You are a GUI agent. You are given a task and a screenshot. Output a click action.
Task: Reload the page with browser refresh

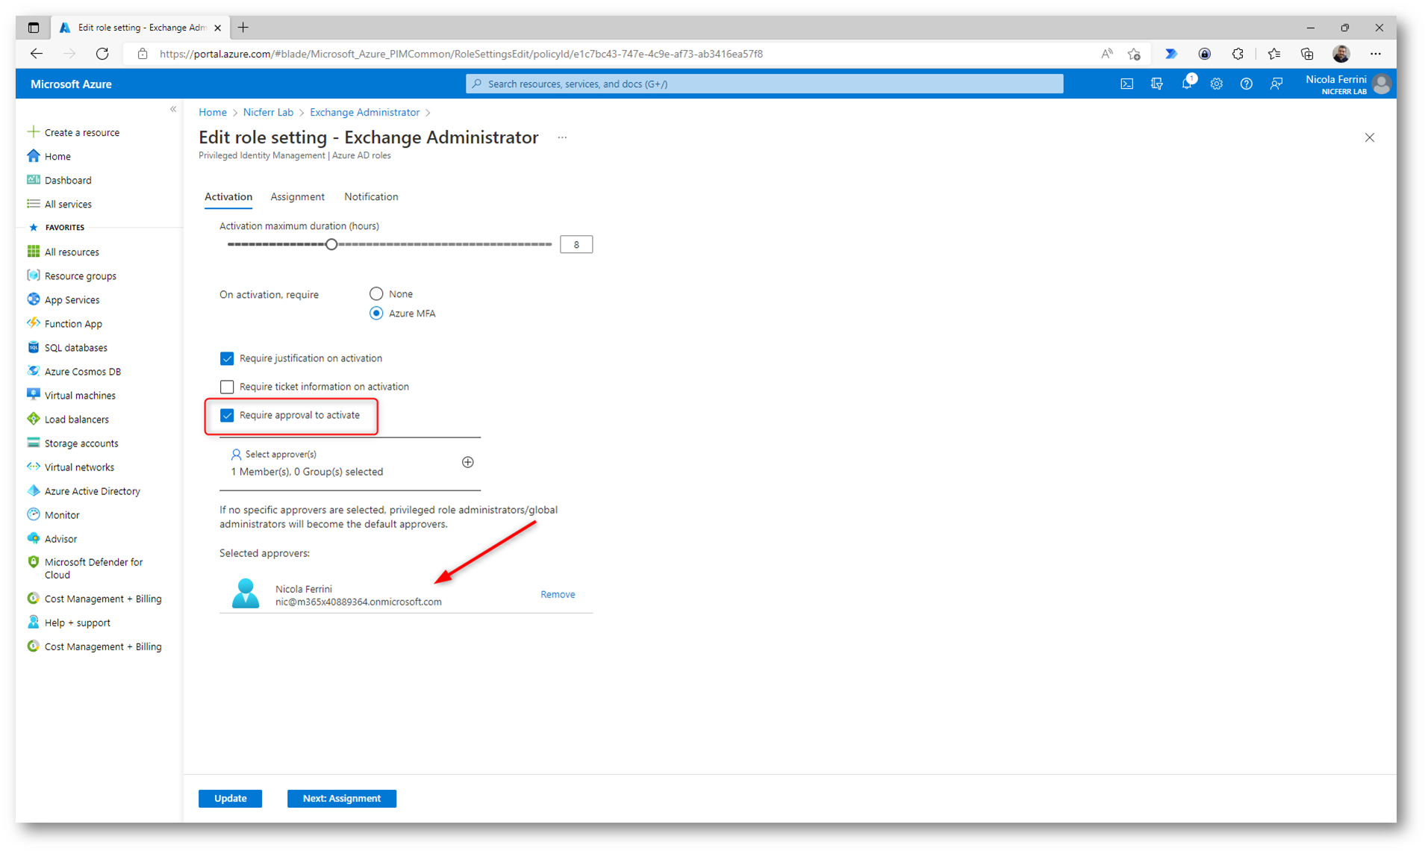(x=102, y=54)
